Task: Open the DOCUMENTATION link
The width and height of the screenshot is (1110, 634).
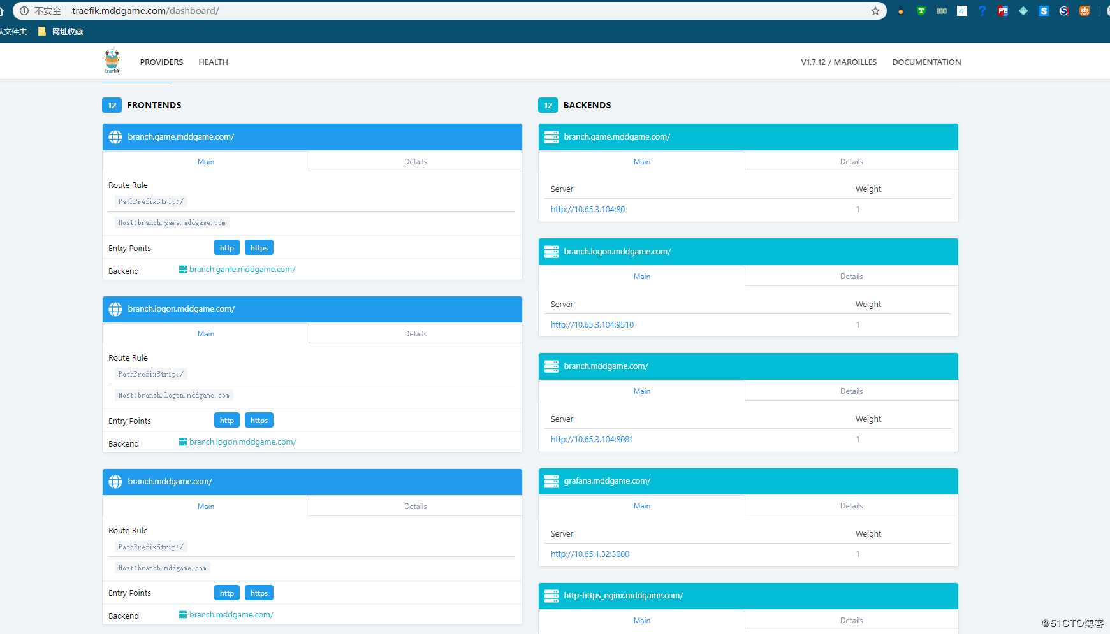Action: pyautogui.click(x=926, y=62)
